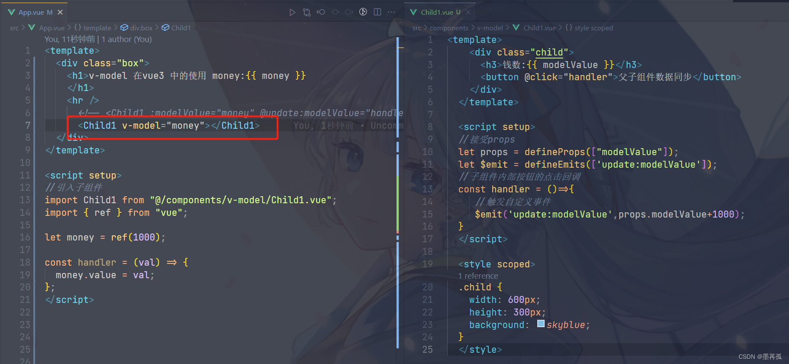The image size is (789, 364).
Task: Click the $emit('update:modelValue') call line
Action: click(610, 214)
